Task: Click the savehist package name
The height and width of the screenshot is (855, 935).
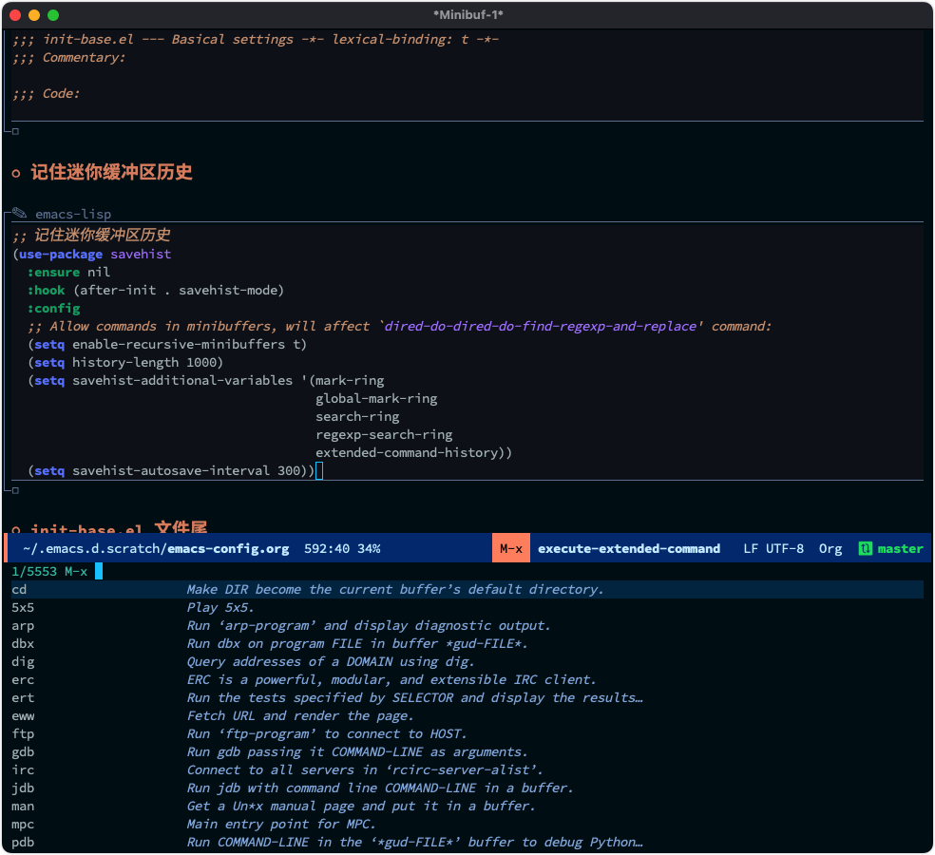Action: coord(141,255)
